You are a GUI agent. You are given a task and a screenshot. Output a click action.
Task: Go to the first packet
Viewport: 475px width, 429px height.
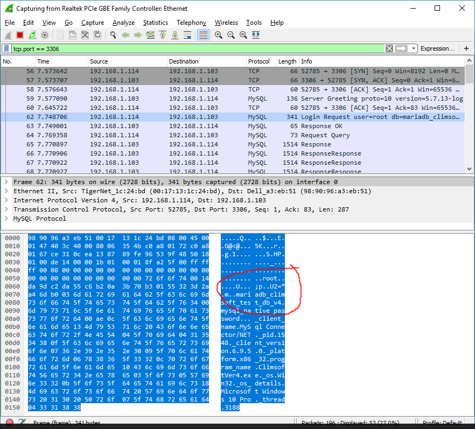point(163,34)
